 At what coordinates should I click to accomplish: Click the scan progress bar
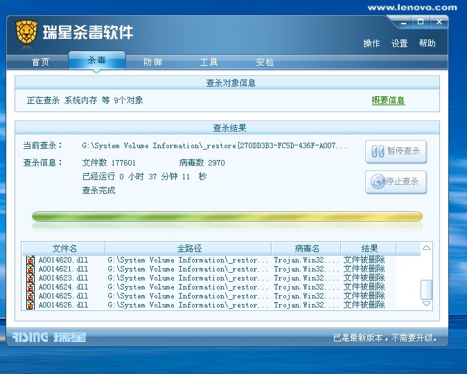(x=227, y=217)
